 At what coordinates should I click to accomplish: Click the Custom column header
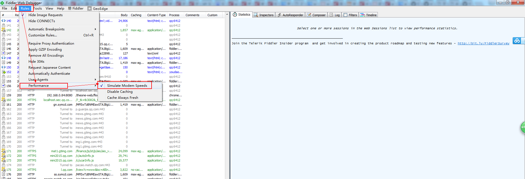click(x=212, y=15)
